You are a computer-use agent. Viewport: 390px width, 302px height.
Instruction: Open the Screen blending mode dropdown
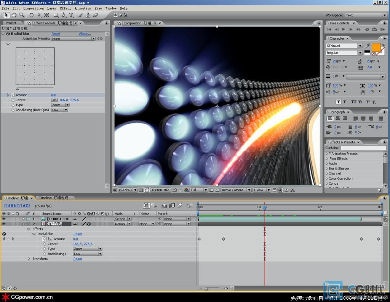coord(123,219)
